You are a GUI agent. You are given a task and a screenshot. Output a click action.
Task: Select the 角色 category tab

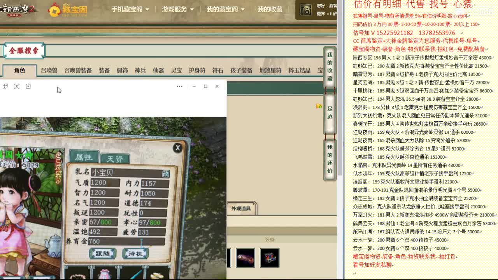19,70
